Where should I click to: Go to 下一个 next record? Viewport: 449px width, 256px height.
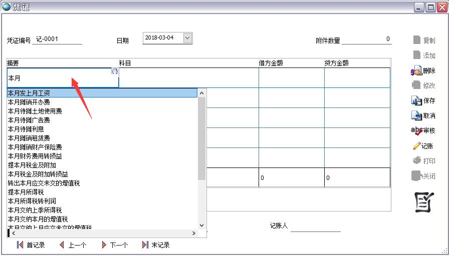[114, 245]
